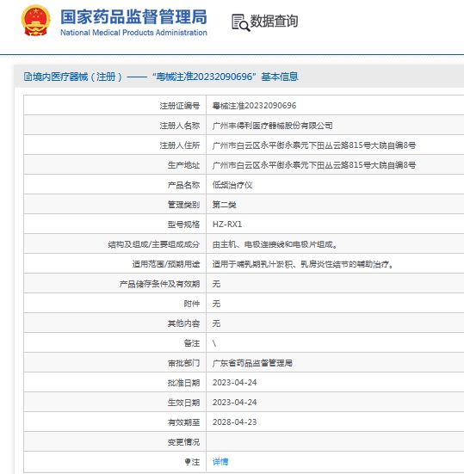This screenshot has width=464, height=474.
Task: Click the 注册证编号 label
Action: [x=180, y=106]
